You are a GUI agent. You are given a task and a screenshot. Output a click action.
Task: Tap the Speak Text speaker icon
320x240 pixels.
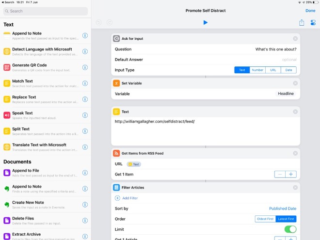click(7, 115)
